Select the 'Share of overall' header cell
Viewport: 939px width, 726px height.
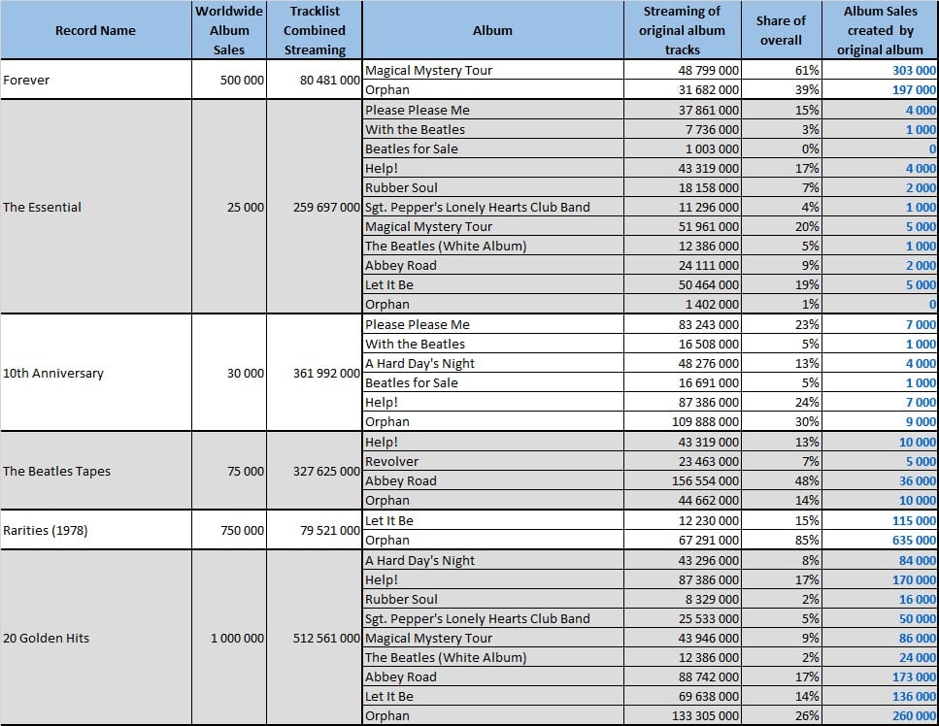pyautogui.click(x=781, y=30)
